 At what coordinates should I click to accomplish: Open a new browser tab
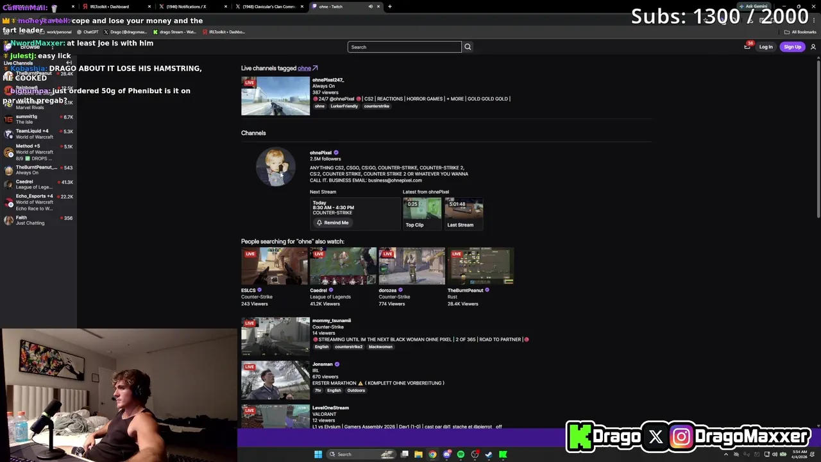point(389,6)
